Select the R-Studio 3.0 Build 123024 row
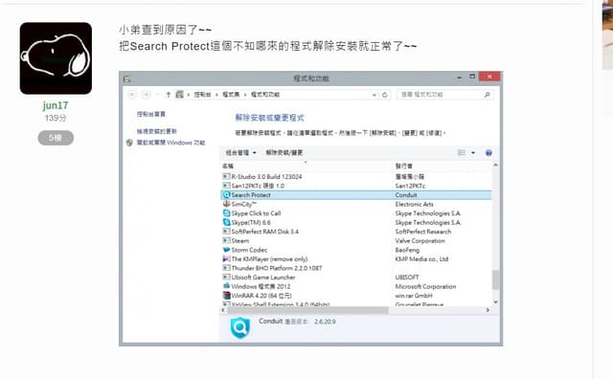613x379 pixels. (x=356, y=177)
